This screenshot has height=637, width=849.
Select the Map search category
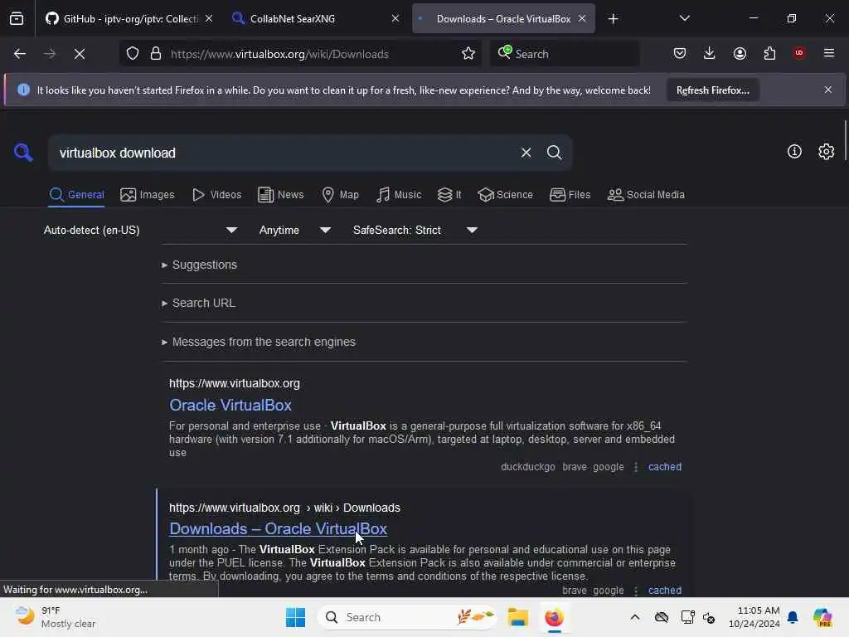click(340, 195)
